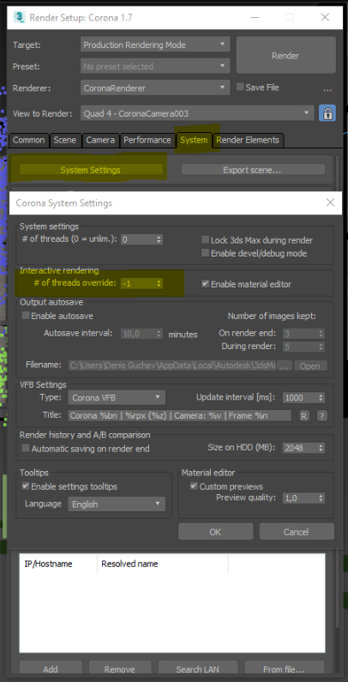The image size is (348, 682).
Task: Open the Render Elements tab
Action: point(248,140)
